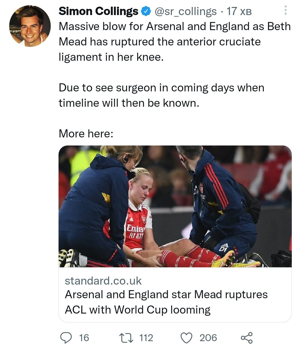Open the @sr_collings handle
This screenshot has height=347, width=301.
pos(185,11)
